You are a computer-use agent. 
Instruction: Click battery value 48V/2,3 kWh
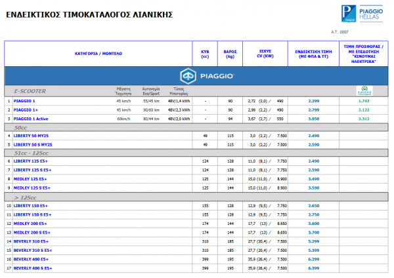[x=179, y=110]
